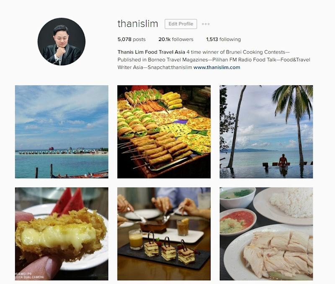The width and height of the screenshot is (335, 284).
Task: Open the beach with umbrellas photo
Action: 62,132
